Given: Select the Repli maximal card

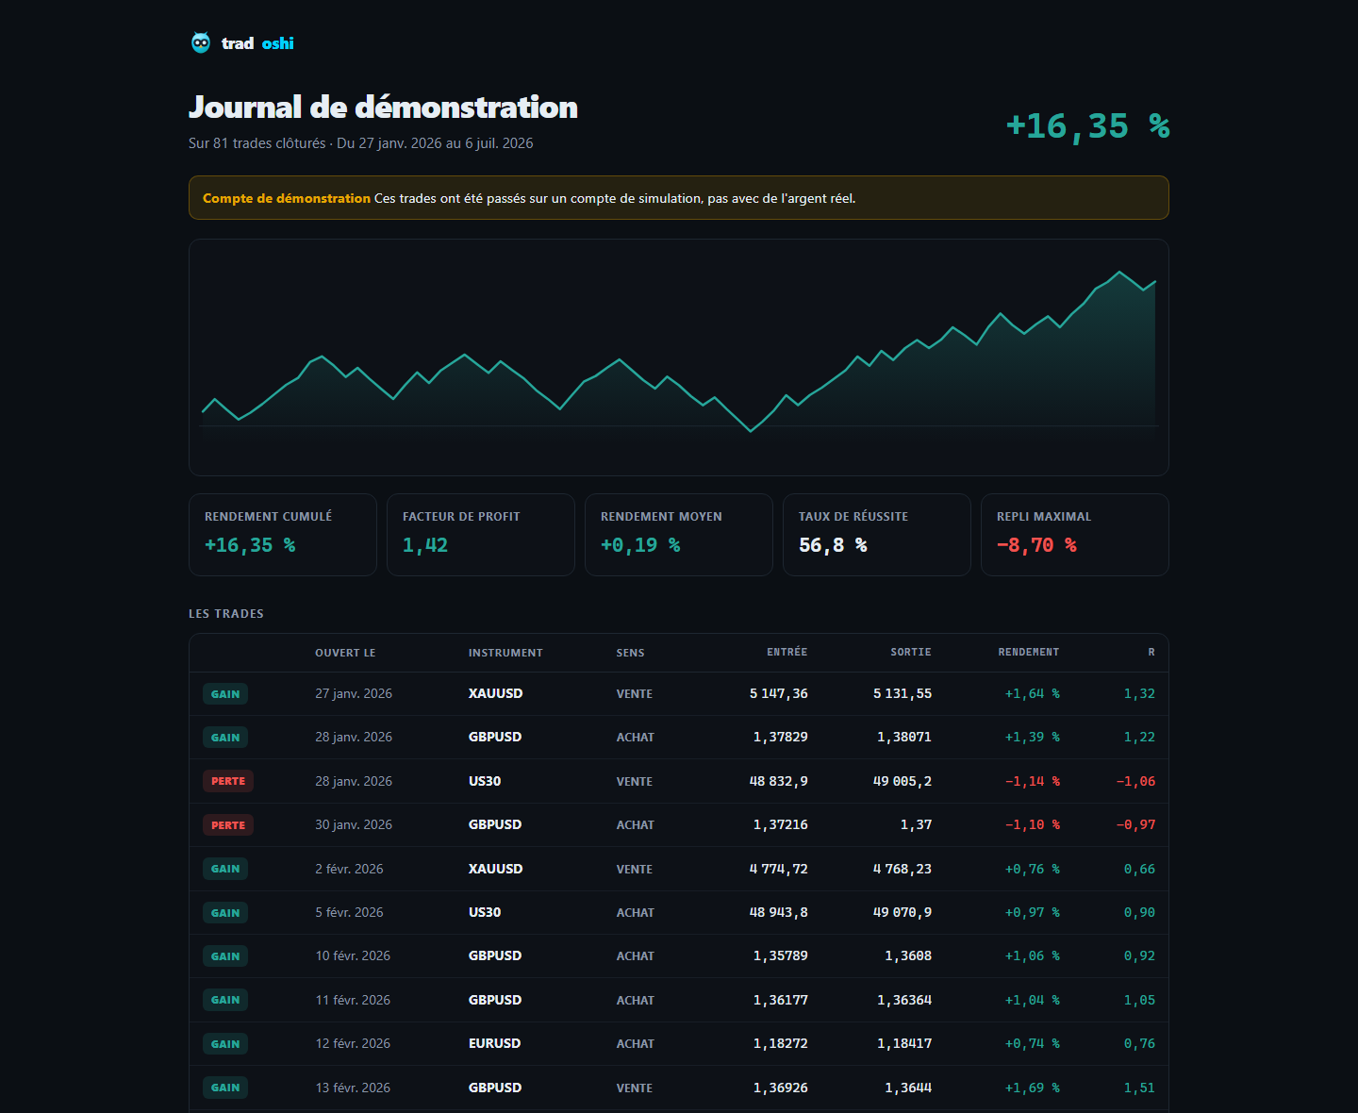Looking at the screenshot, I should 1075,535.
